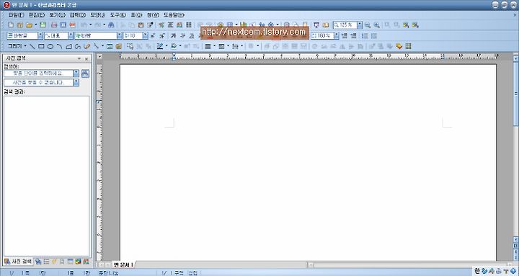Image resolution: width=519 pixels, height=276 pixels.
Task: Select the straight line drawing tool
Action: point(32,46)
